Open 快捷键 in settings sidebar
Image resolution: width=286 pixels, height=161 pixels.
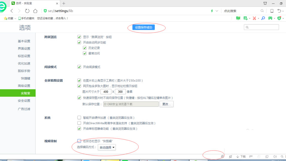click(25, 78)
